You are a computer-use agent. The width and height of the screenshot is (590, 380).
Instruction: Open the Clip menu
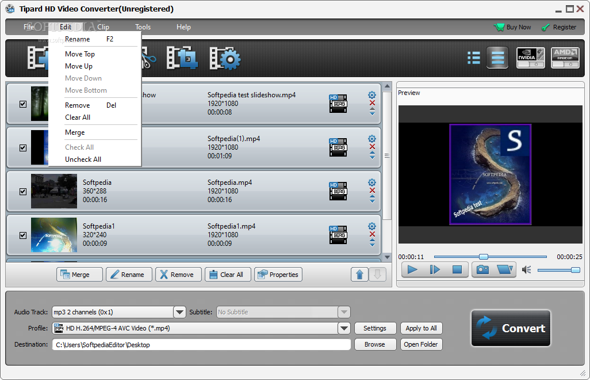[x=103, y=27]
